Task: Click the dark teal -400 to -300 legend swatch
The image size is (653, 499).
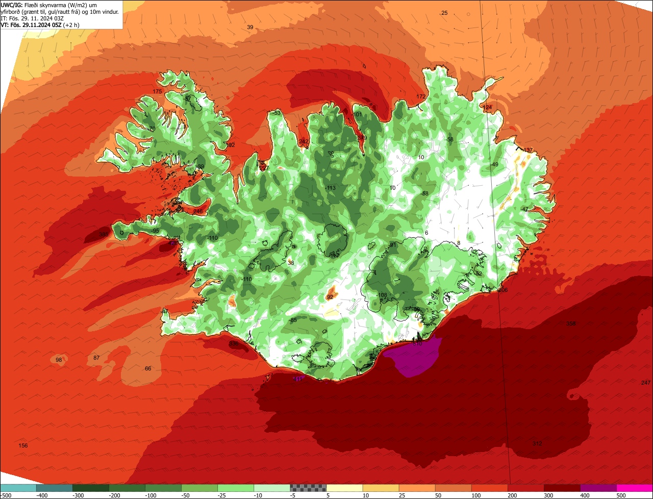Action: point(55,488)
